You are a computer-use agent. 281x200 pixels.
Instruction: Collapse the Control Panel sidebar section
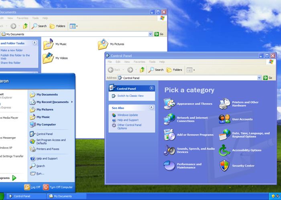(151, 88)
